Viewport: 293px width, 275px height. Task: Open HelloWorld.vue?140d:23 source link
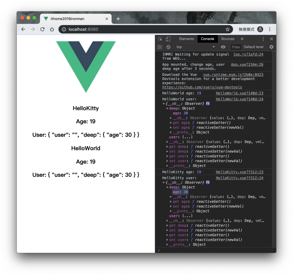click(x=239, y=93)
